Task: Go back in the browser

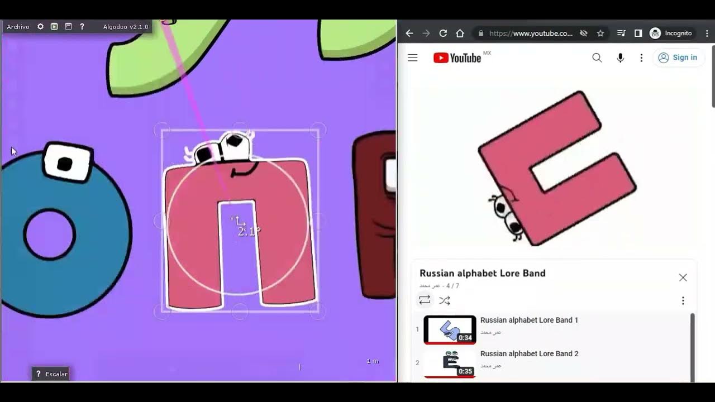Action: [x=409, y=33]
